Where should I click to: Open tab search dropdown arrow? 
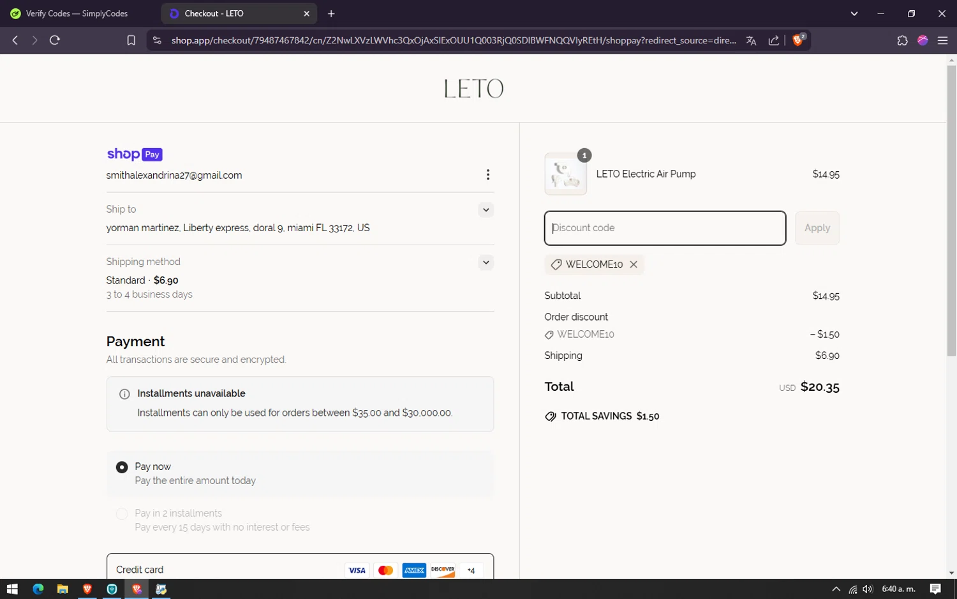[x=854, y=13]
